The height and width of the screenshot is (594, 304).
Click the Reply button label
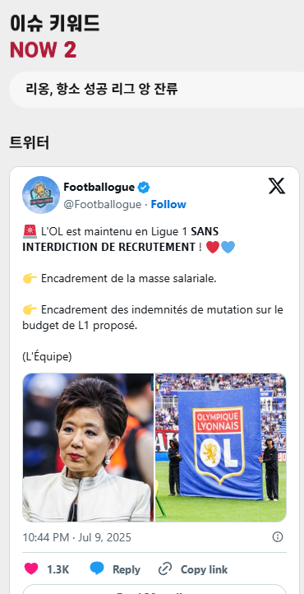coord(127,569)
